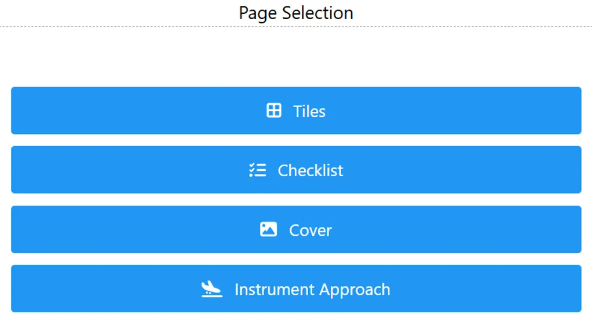Click the picture icon beside Cover
592x314 pixels.
click(268, 229)
